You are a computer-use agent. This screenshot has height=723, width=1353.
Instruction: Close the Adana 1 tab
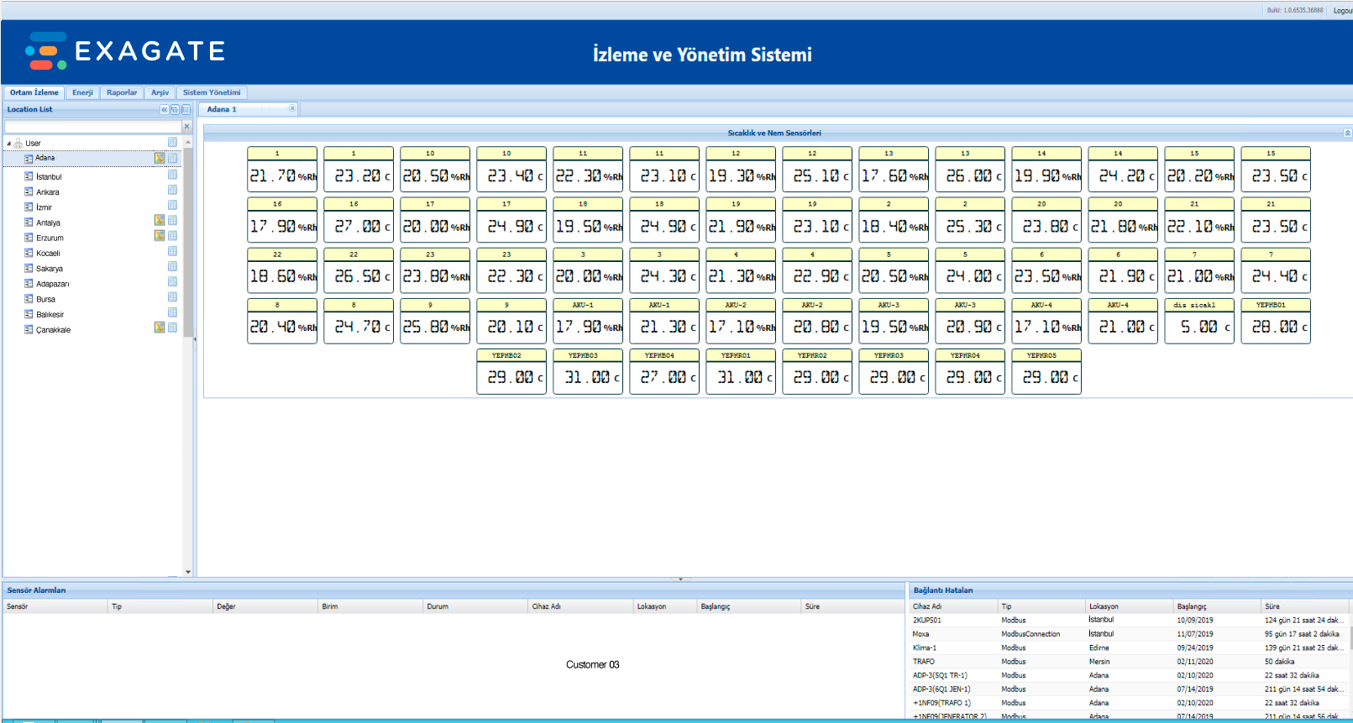pos(292,108)
